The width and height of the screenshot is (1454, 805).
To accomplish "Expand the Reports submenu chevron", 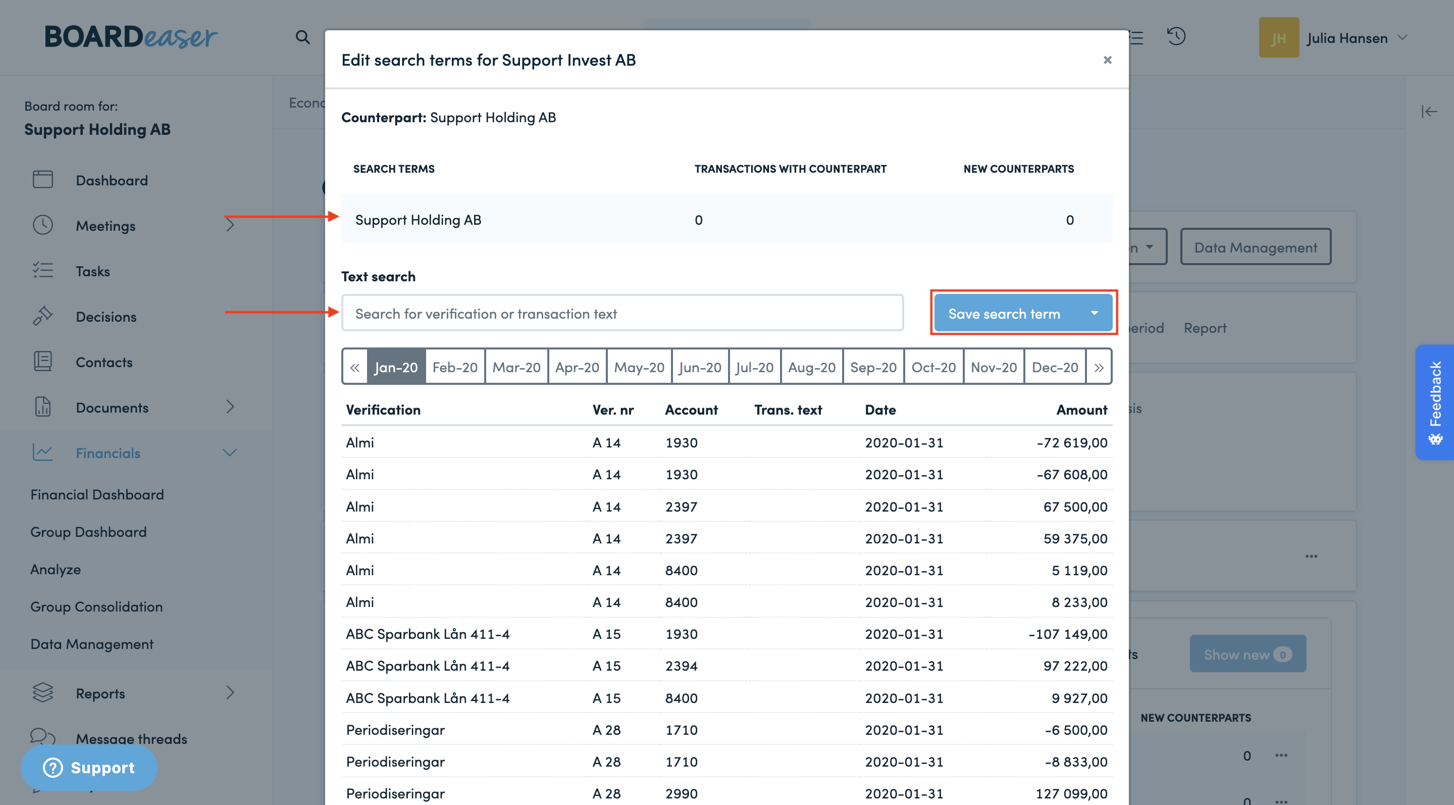I will click(230, 693).
